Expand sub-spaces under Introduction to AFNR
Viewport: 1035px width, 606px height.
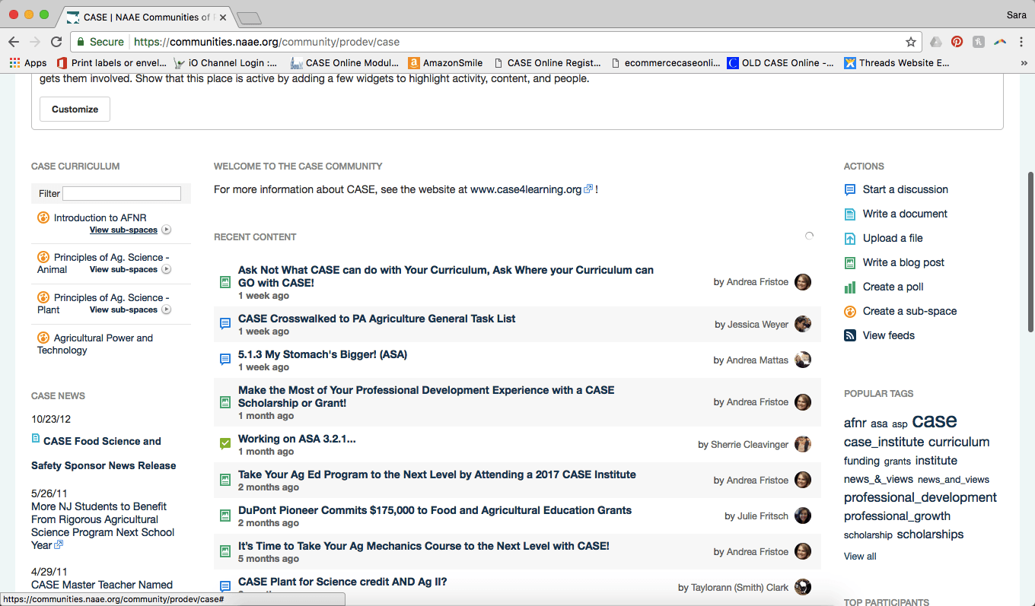coord(129,230)
